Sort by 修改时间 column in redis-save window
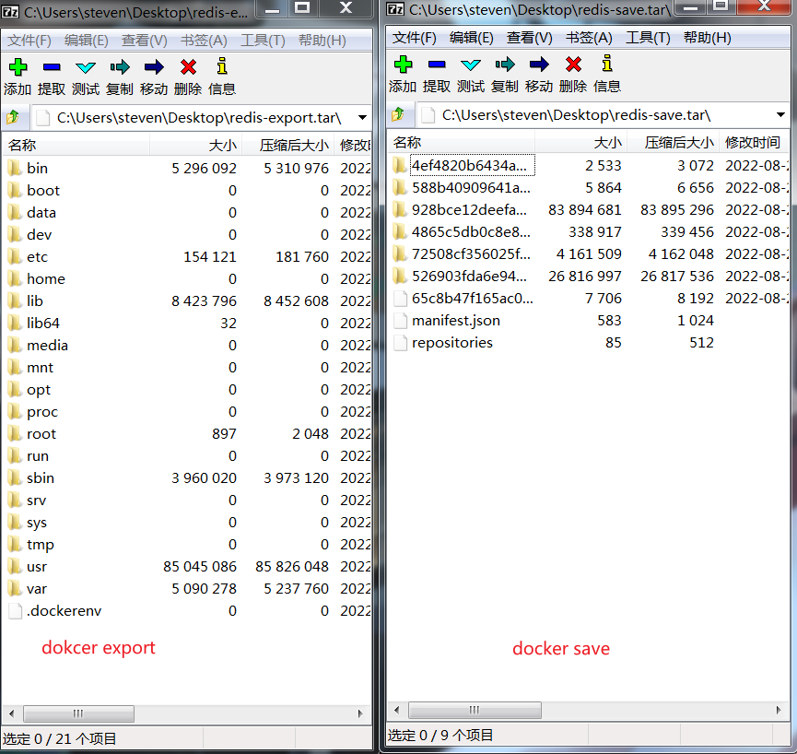The image size is (797, 754). (x=754, y=143)
